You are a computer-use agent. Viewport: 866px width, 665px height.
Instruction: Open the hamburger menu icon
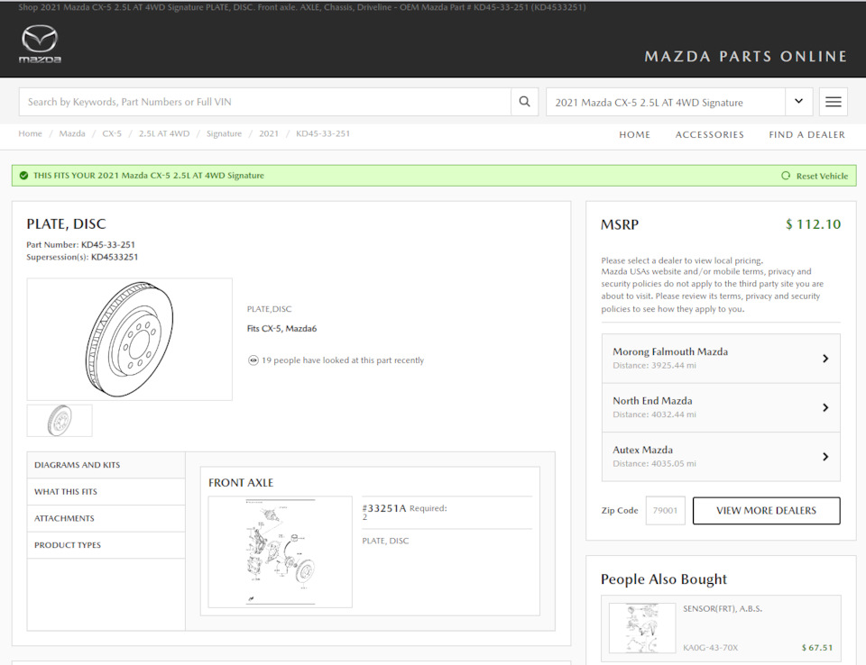833,102
